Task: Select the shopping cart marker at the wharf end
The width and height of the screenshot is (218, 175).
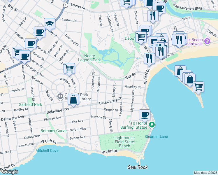Action: tap(198, 87)
